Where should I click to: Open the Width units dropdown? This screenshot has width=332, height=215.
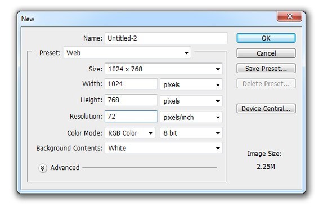tap(191, 85)
